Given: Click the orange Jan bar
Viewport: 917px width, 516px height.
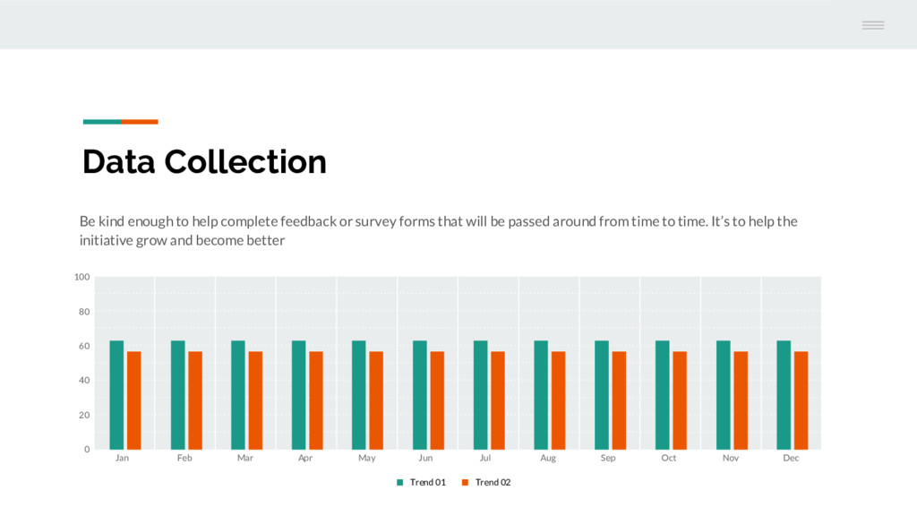Looking at the screenshot, I should pos(134,400).
